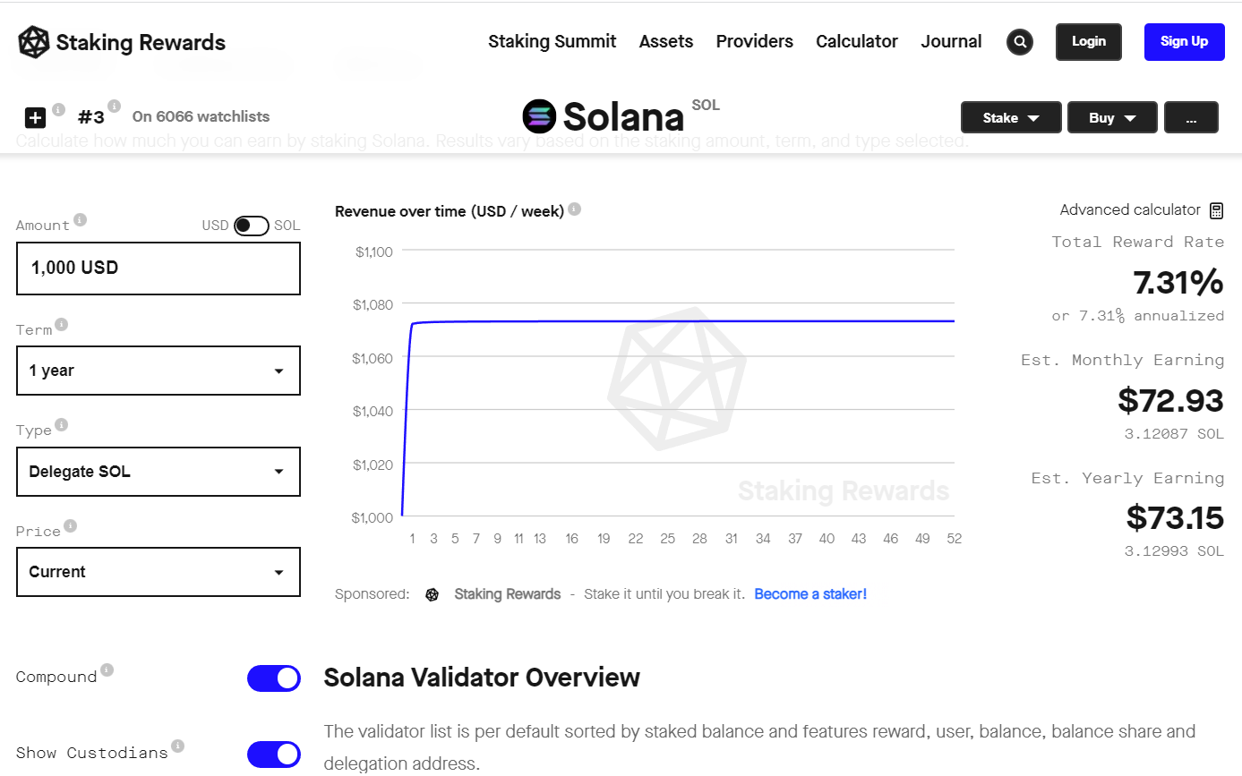This screenshot has height=776, width=1242.
Task: Click the Sign Up button
Action: [1185, 42]
